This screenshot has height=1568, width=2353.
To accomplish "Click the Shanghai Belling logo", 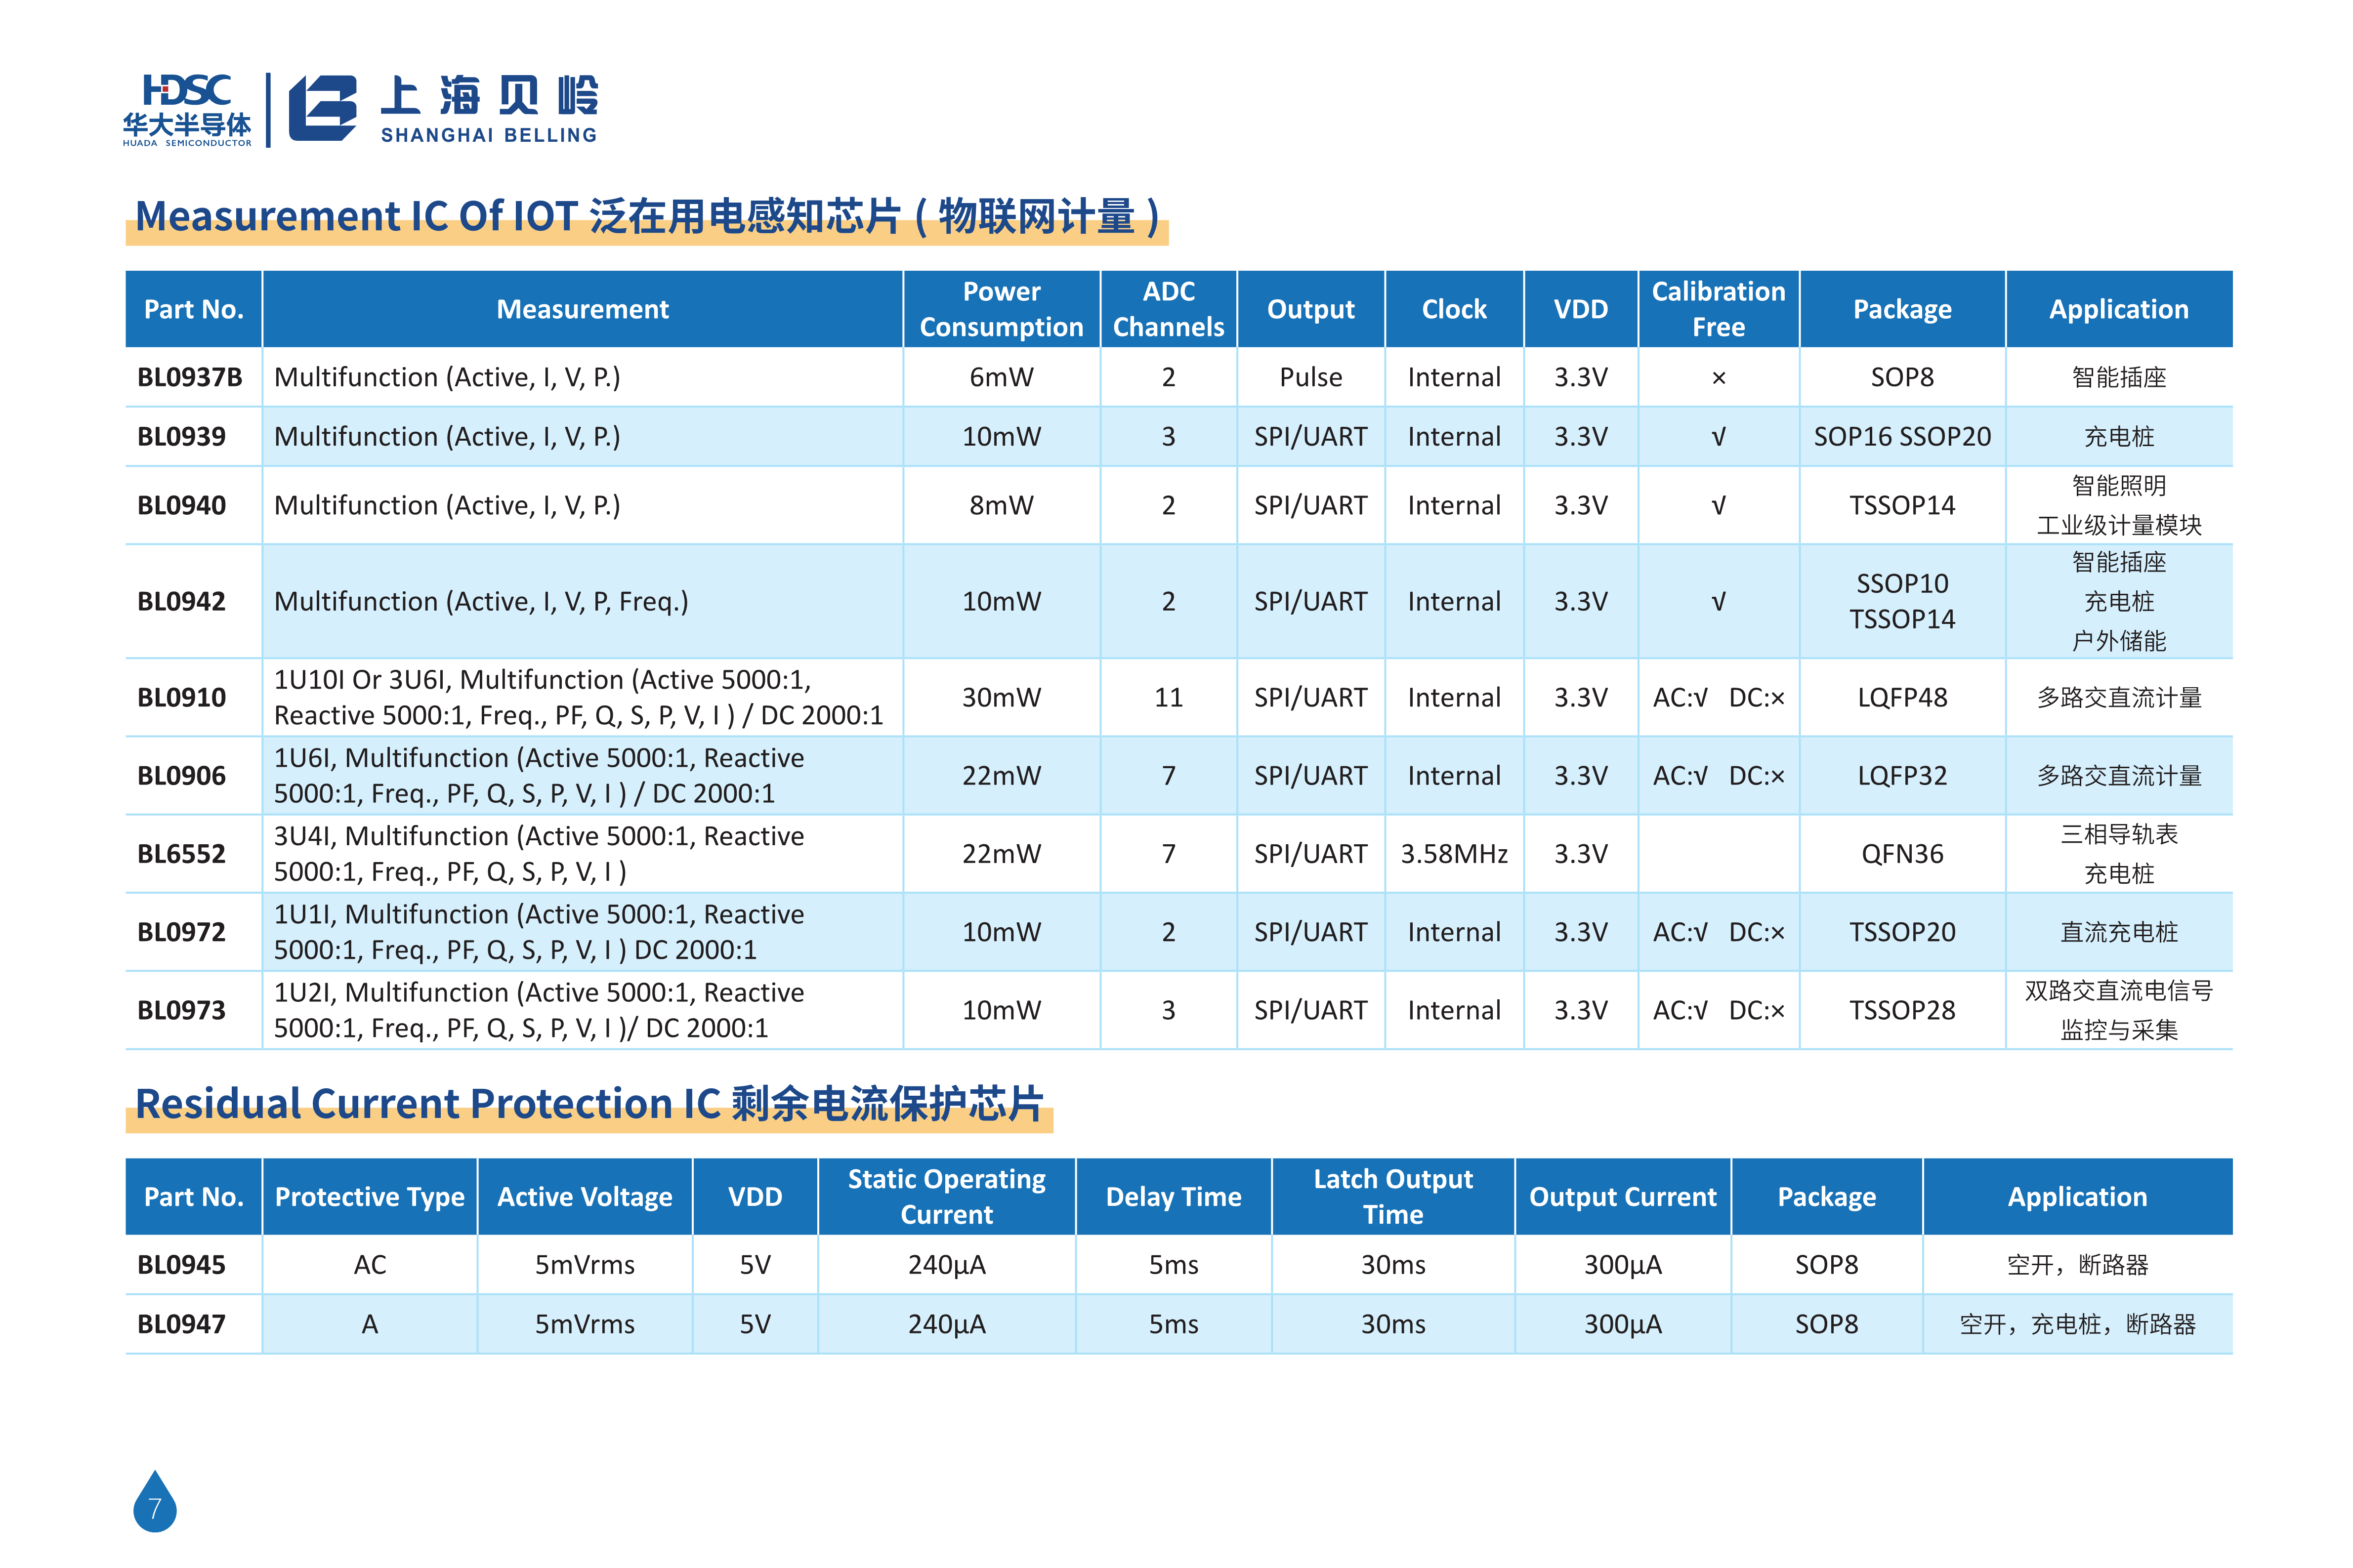I will click(443, 109).
